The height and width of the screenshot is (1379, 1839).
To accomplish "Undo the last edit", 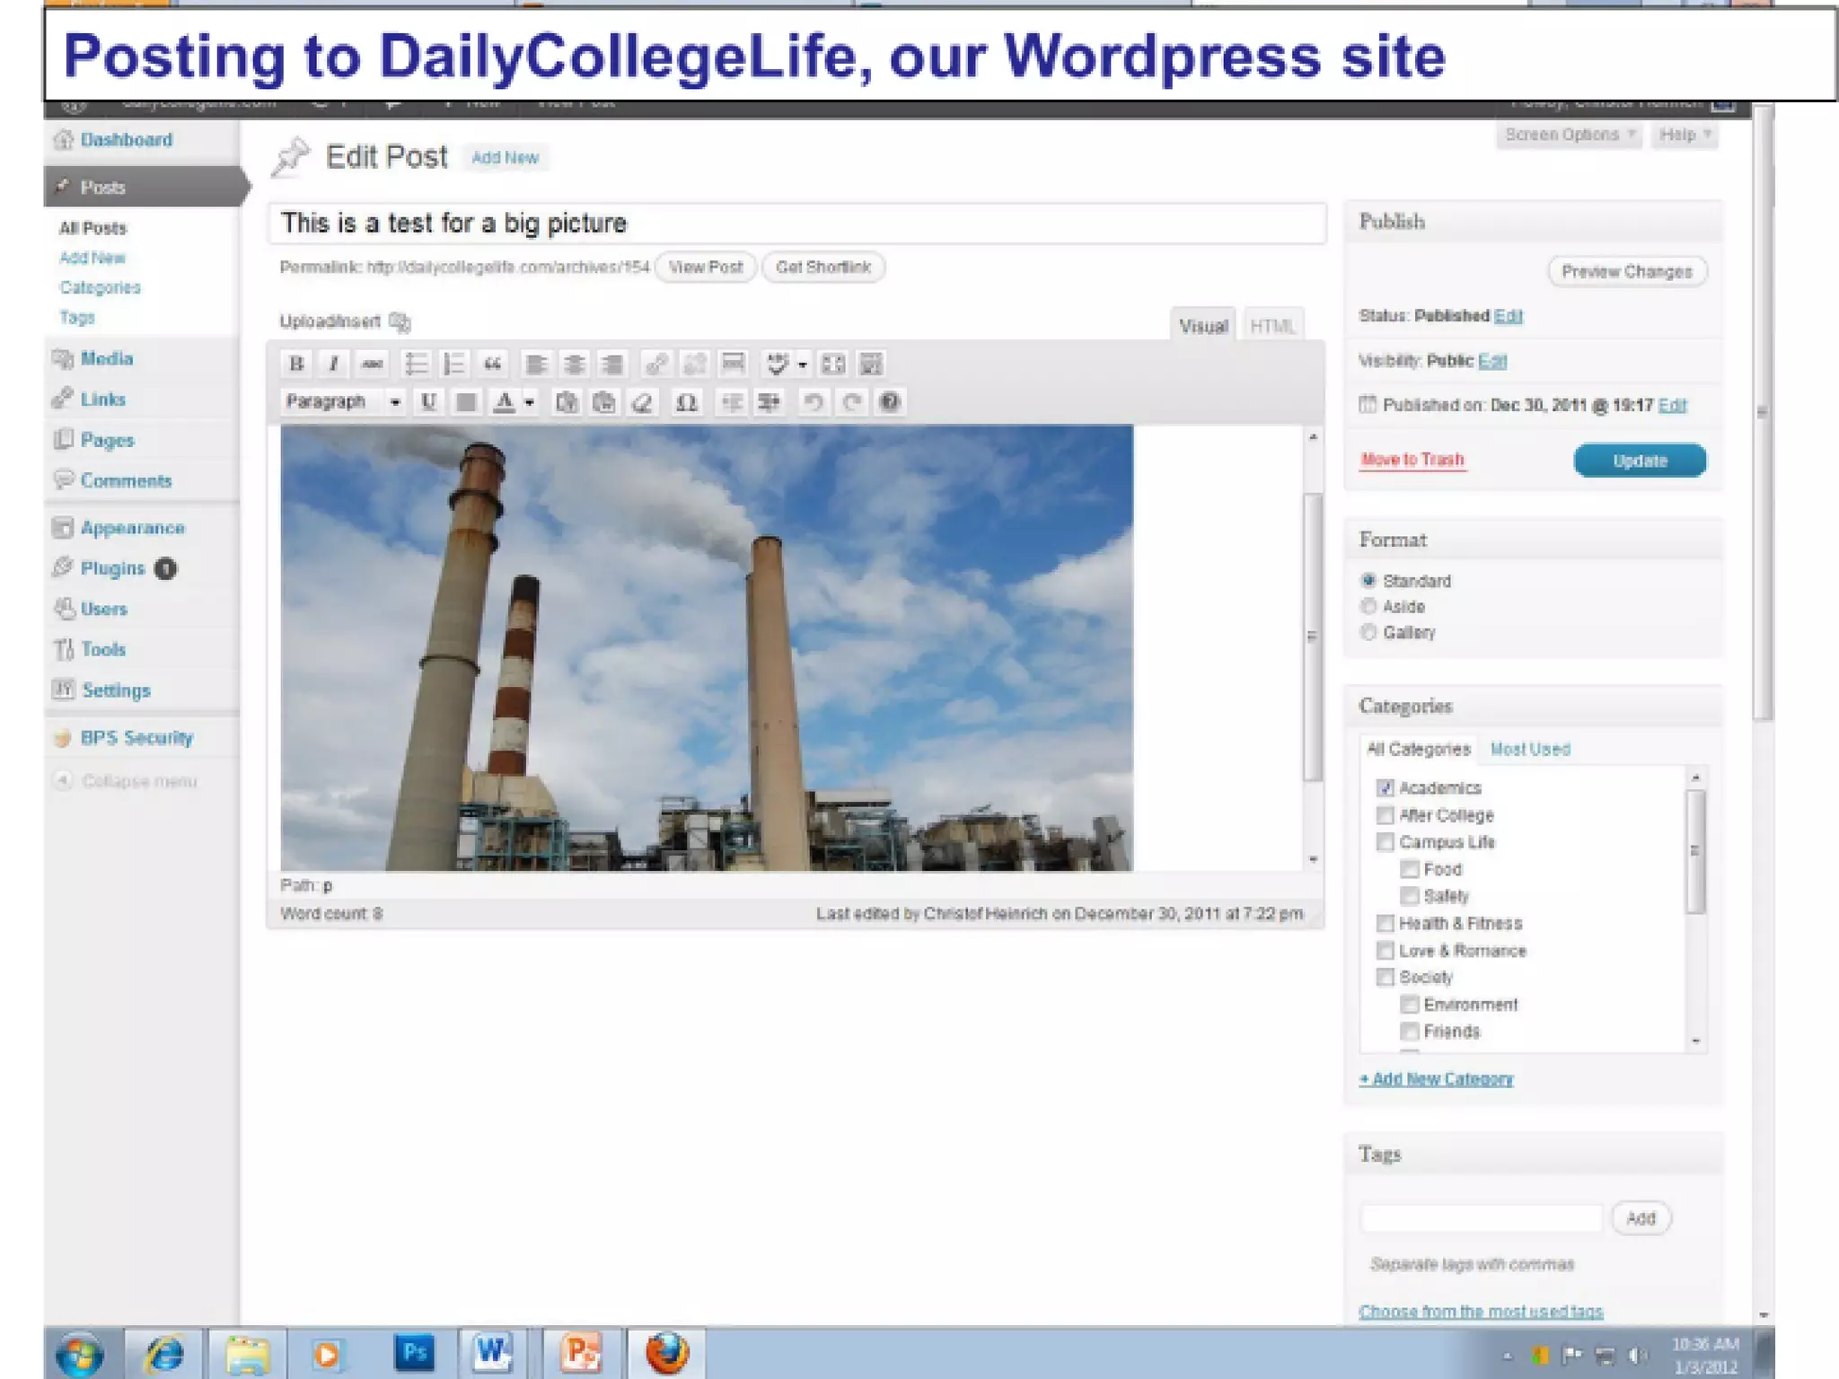I will coord(814,401).
